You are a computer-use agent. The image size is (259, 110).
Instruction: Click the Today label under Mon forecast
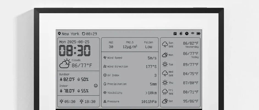pos(195,57)
